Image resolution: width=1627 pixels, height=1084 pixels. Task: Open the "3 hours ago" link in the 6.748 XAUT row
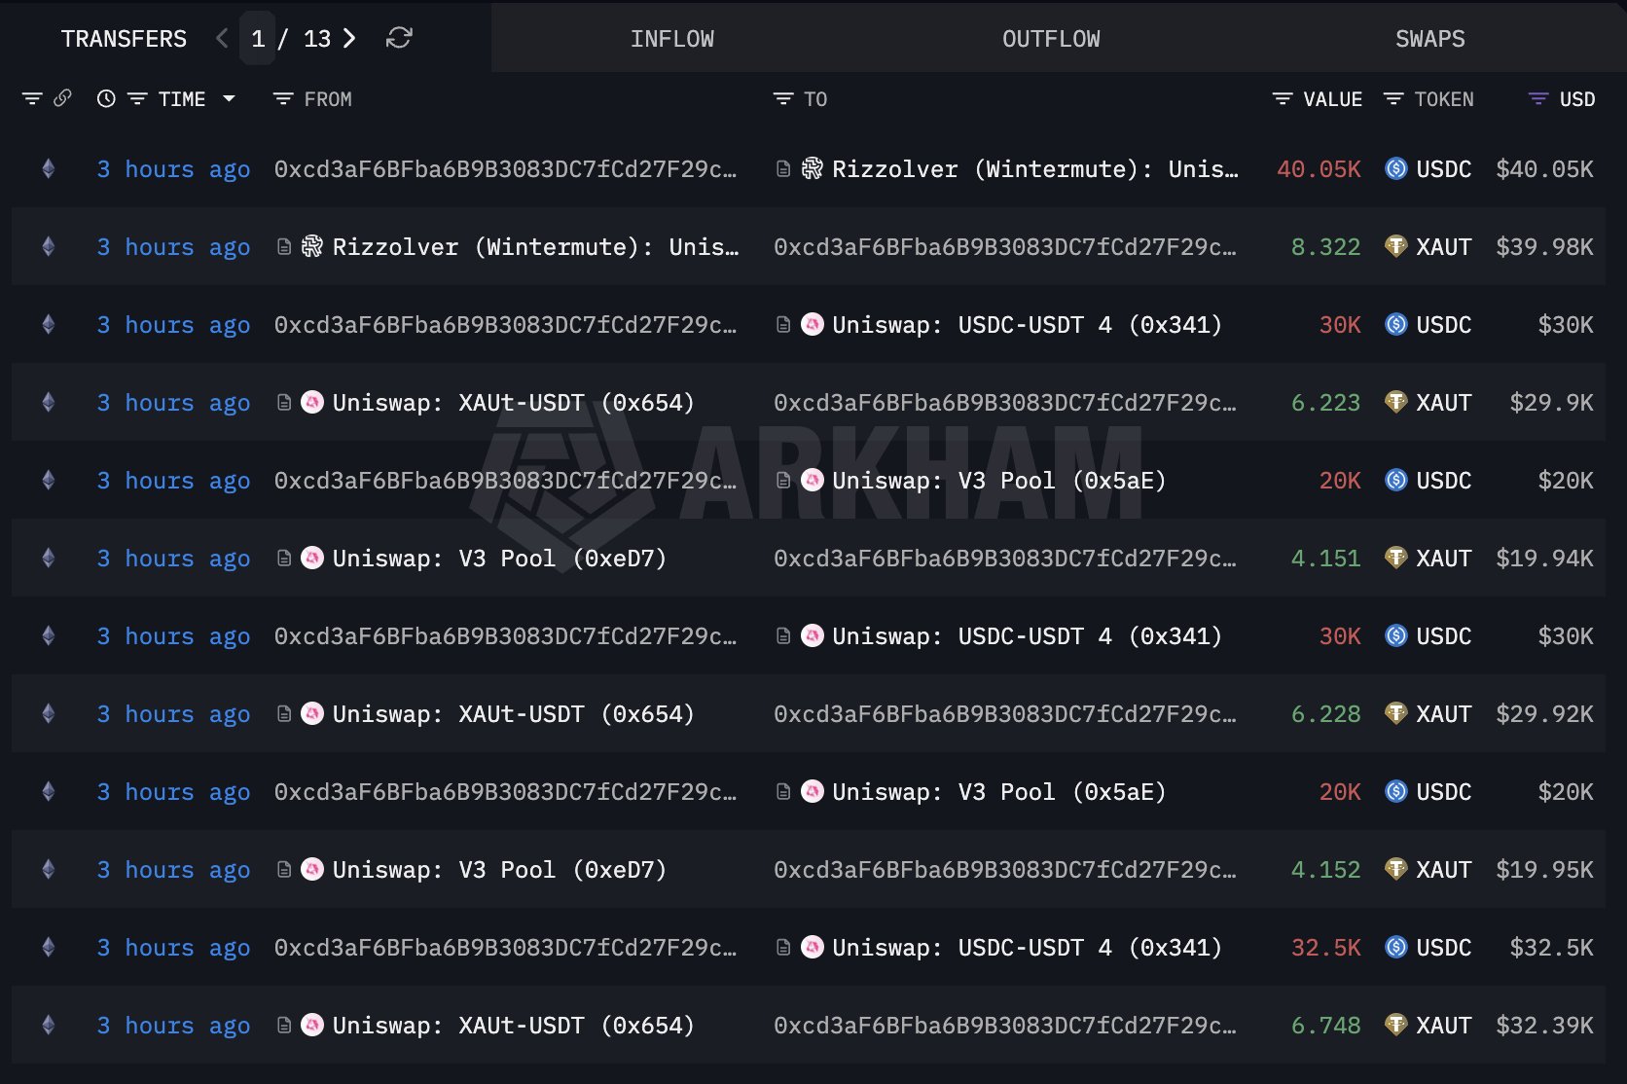173,1026
